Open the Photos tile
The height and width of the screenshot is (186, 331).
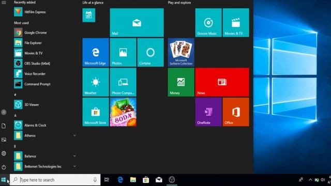pos(123,52)
